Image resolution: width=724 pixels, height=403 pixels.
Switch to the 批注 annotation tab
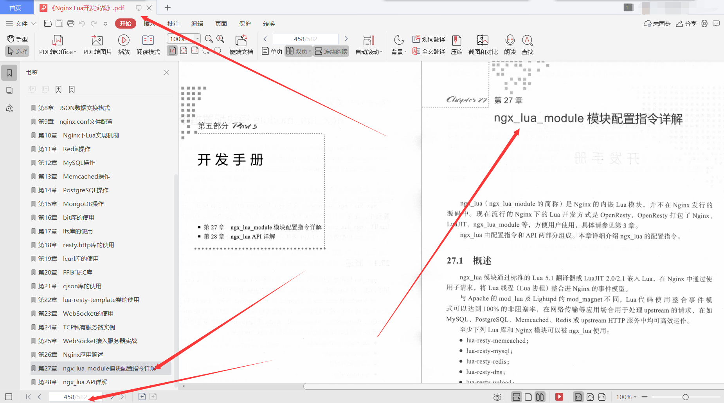coord(173,23)
